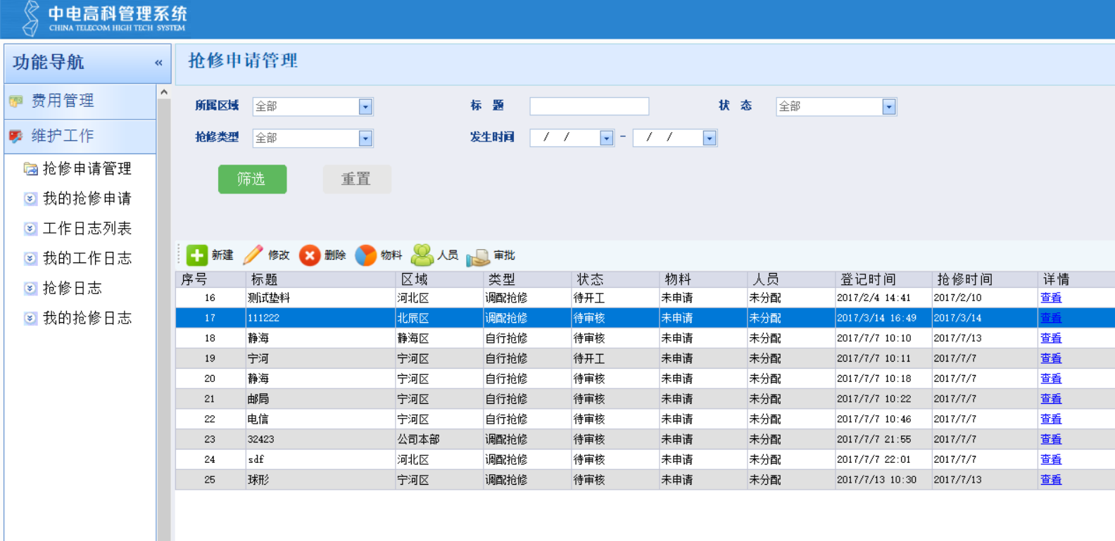The image size is (1115, 541).
Task: Click the green 筛选 filter button
Action: click(252, 179)
